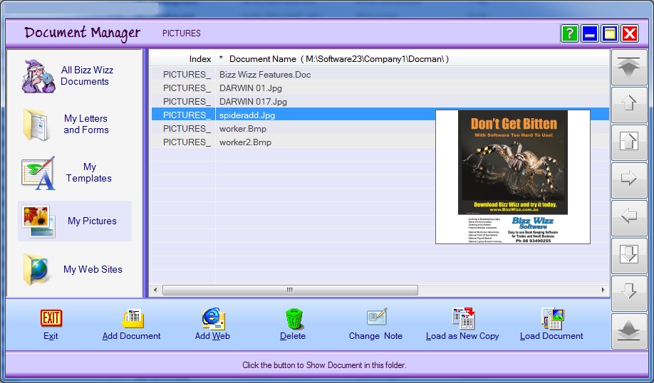Click the Load as New Copy icon

[463, 318]
